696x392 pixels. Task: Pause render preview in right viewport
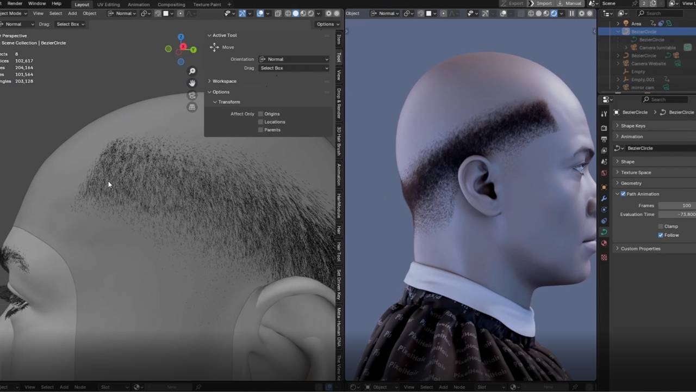coord(571,13)
